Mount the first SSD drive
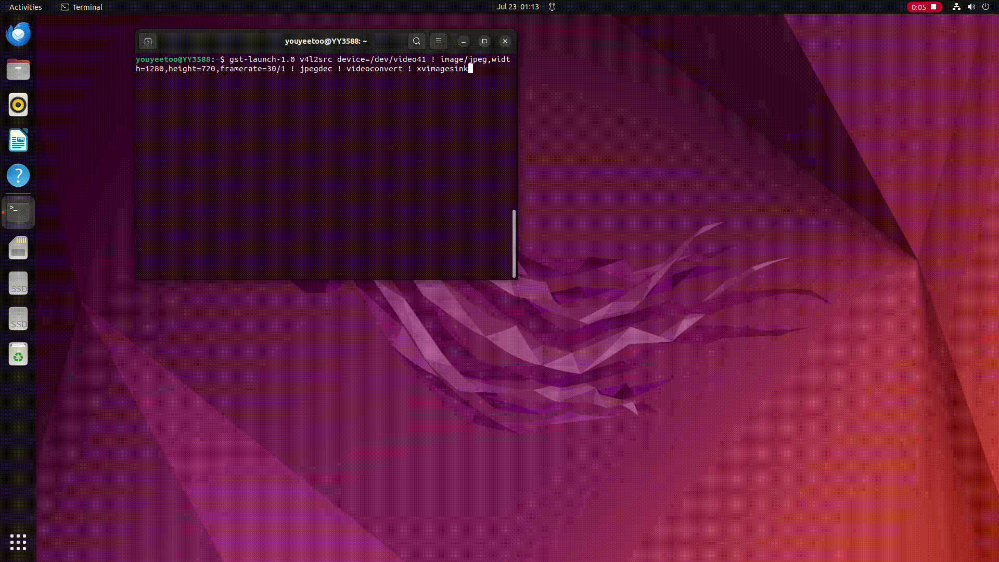Screen dimensions: 999x562 [x=18, y=283]
